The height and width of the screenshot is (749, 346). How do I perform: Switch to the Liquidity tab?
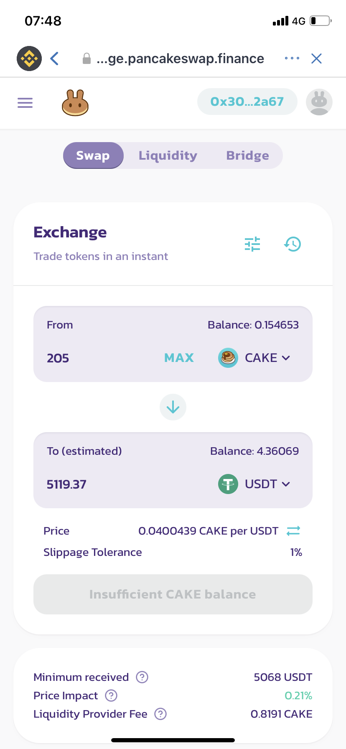tap(168, 155)
